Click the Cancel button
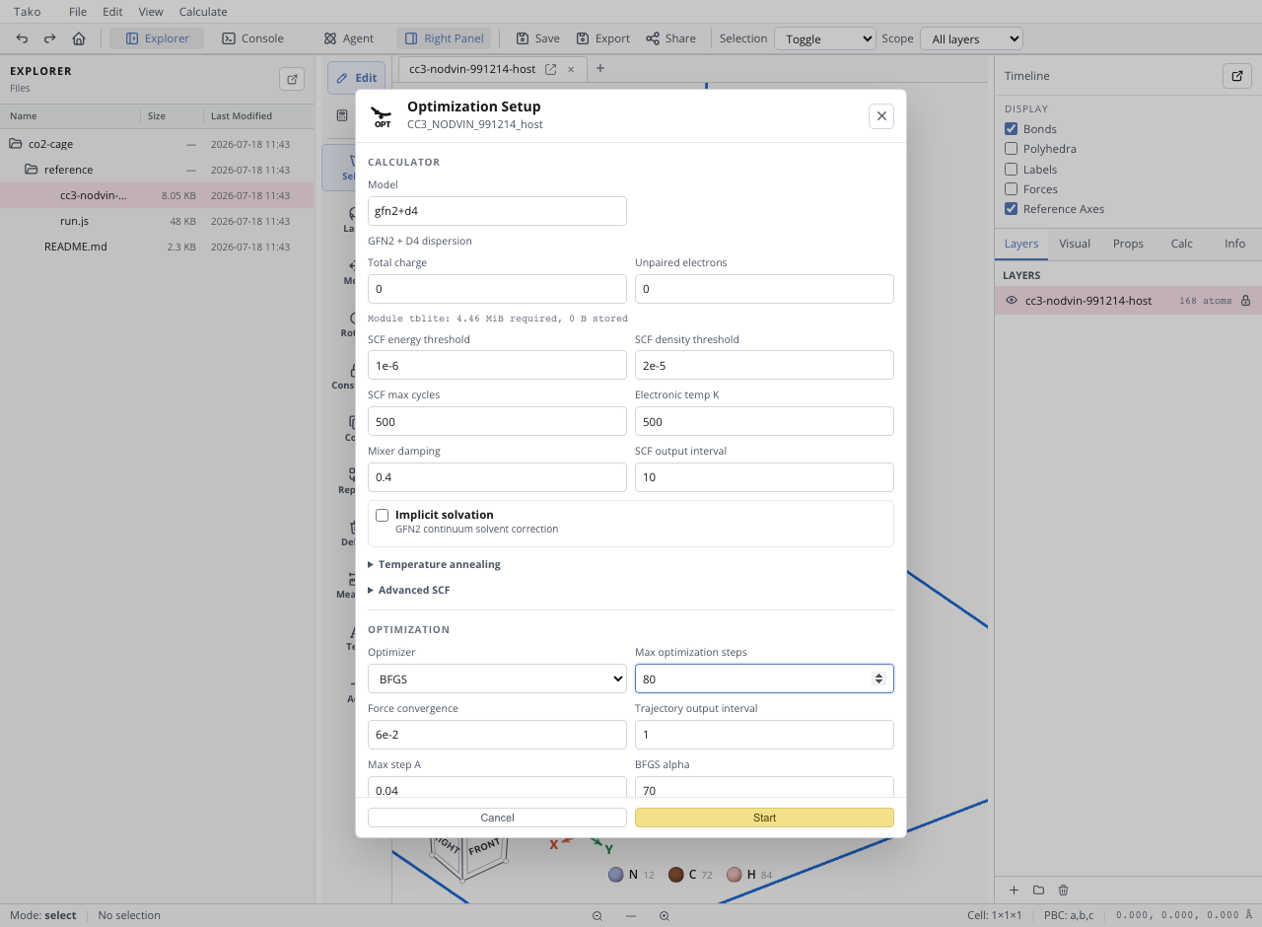This screenshot has height=927, width=1262. pyautogui.click(x=497, y=818)
